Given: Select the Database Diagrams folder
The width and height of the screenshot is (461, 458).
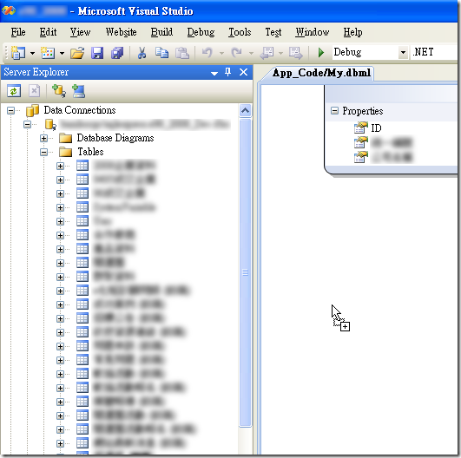Looking at the screenshot, I should click(115, 138).
